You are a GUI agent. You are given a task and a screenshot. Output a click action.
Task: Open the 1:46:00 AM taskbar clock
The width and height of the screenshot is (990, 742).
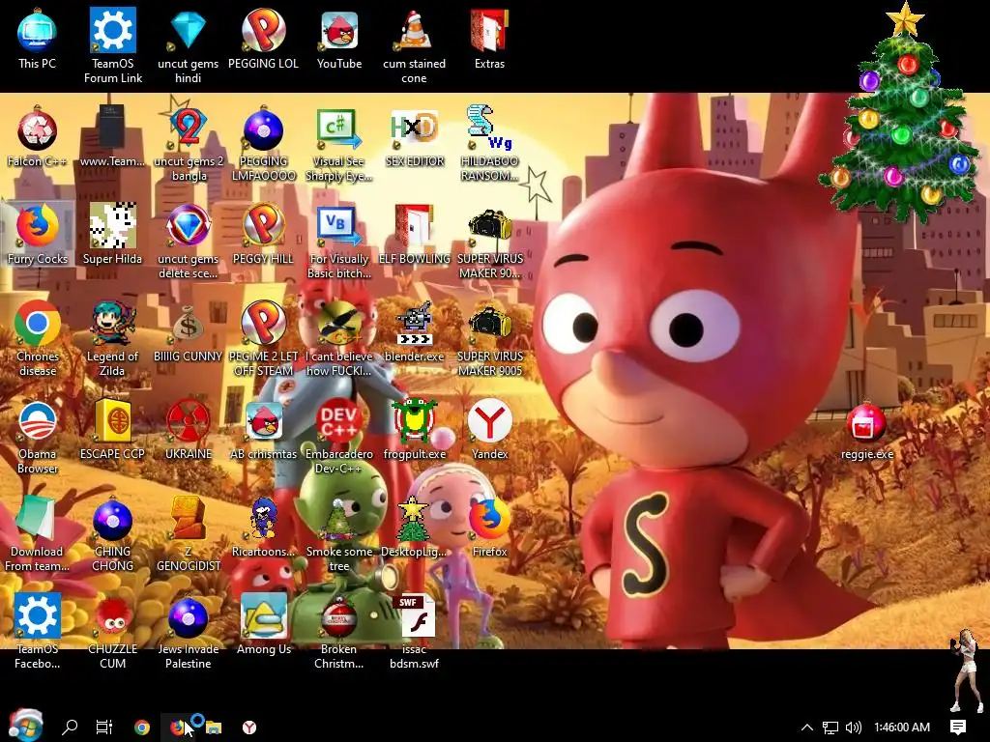(902, 728)
